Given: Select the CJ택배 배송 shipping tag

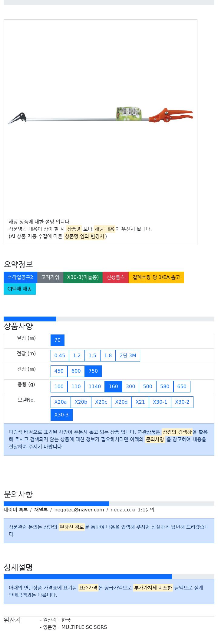Looking at the screenshot, I should pyautogui.click(x=20, y=289).
